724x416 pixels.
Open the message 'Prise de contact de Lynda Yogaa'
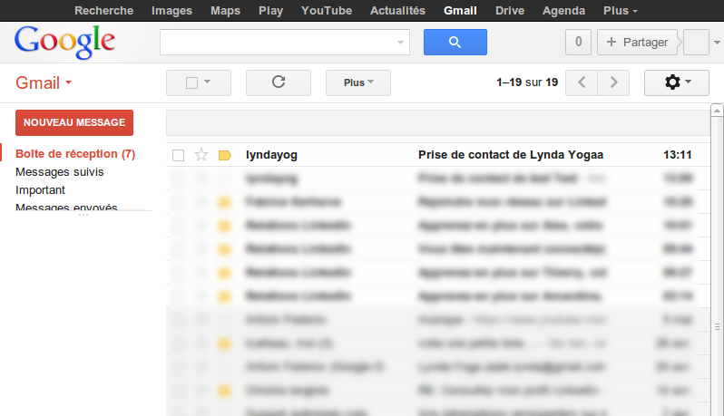pyautogui.click(x=511, y=155)
